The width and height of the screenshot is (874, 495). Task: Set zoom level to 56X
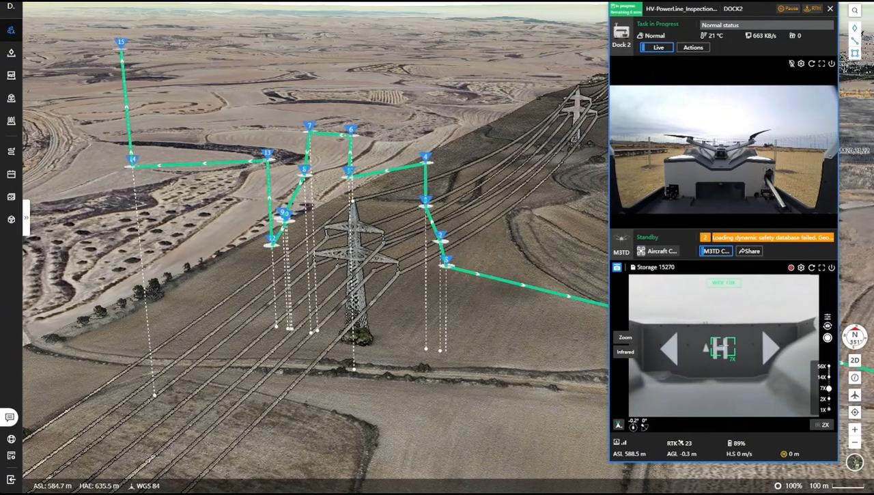(x=824, y=366)
